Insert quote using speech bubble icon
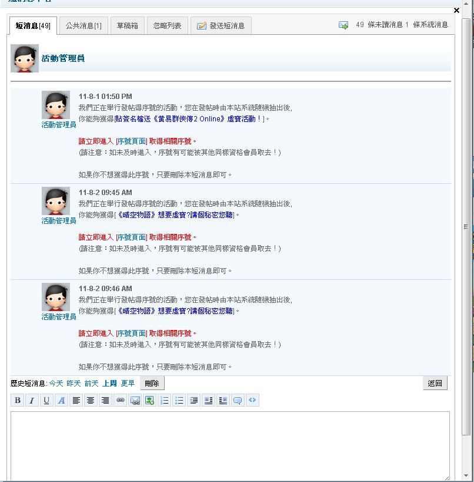This screenshot has height=482, width=474. pyautogui.click(x=238, y=401)
